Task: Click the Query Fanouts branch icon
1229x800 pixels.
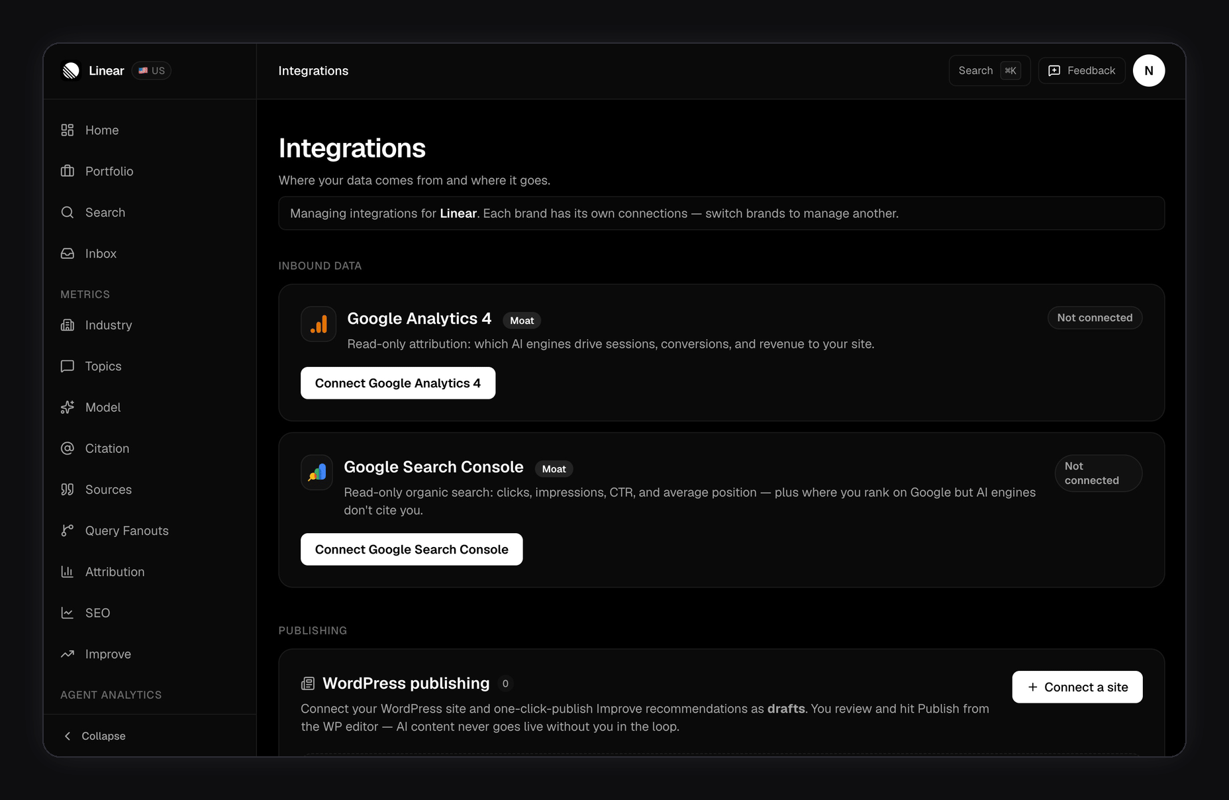Action: pos(68,530)
